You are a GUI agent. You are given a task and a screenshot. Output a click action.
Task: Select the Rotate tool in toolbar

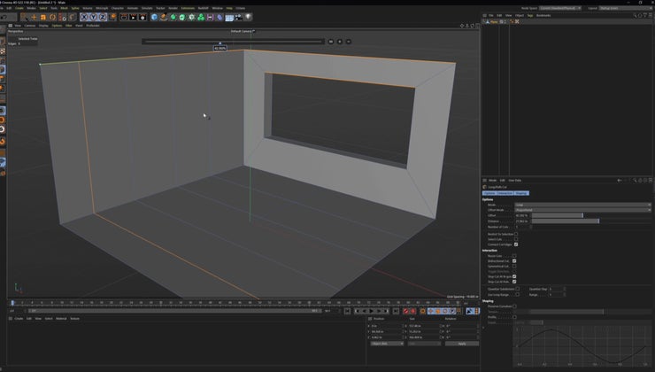(53, 17)
